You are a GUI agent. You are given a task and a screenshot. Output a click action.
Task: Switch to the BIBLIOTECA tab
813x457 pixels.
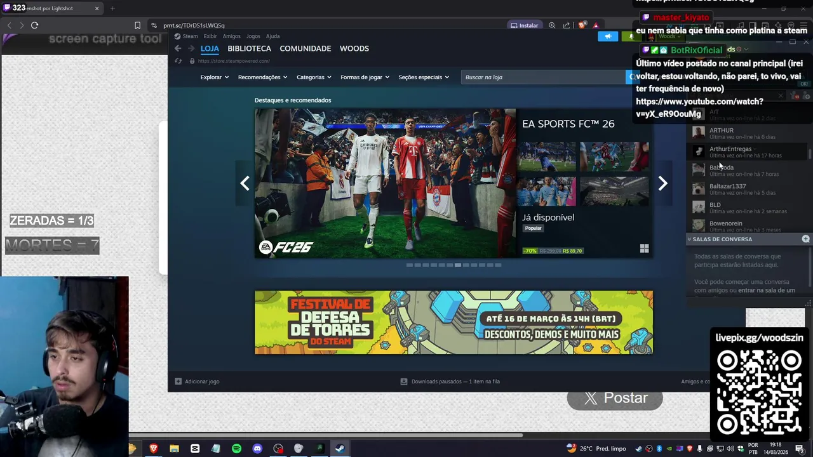pyautogui.click(x=249, y=48)
